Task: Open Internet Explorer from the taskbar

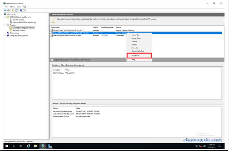Action: [x=28, y=146]
